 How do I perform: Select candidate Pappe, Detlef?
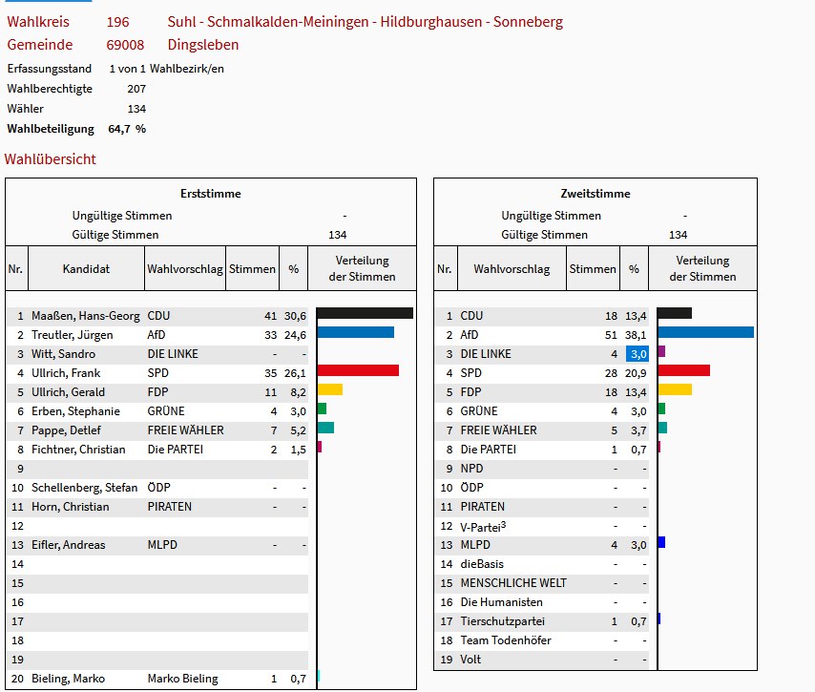click(x=66, y=430)
